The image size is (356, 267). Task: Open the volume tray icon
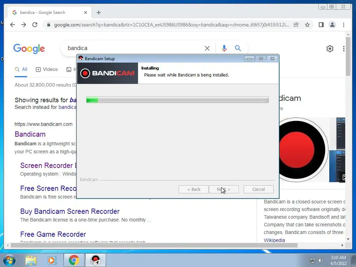321,260
